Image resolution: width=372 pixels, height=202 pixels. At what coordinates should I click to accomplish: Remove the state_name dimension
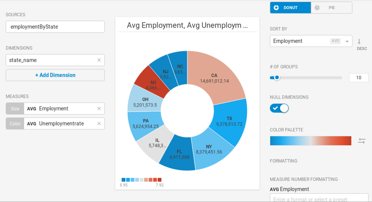(x=99, y=60)
